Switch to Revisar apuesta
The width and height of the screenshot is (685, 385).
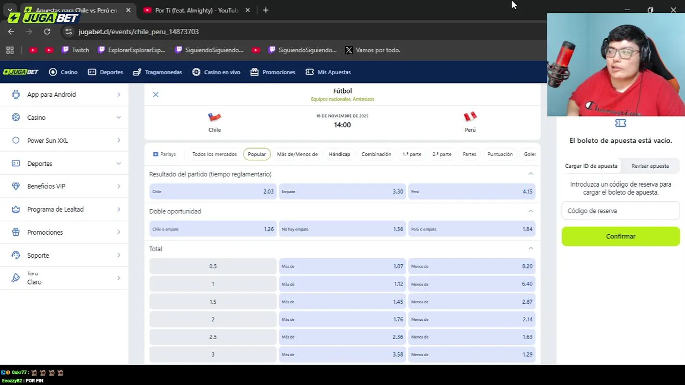pyautogui.click(x=650, y=166)
